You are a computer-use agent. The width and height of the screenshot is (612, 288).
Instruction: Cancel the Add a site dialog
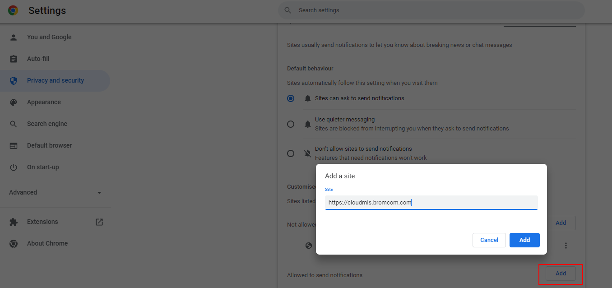(x=489, y=240)
